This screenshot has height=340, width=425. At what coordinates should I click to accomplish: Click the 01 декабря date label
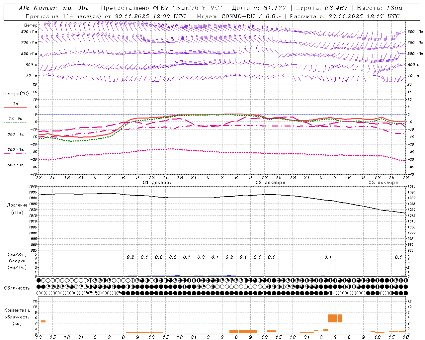tap(157, 183)
